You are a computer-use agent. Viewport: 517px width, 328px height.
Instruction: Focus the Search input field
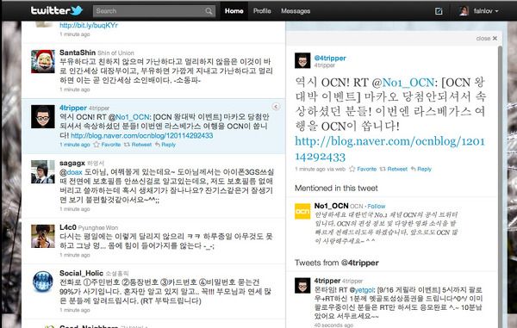[154, 11]
